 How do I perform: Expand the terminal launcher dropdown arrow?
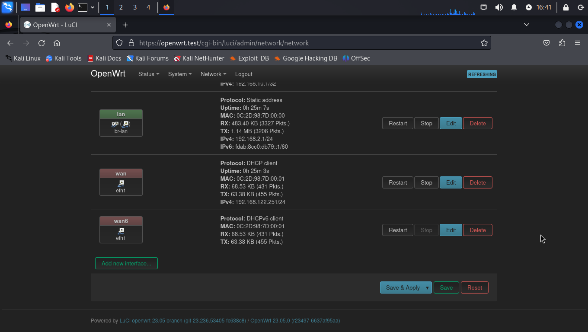[93, 7]
